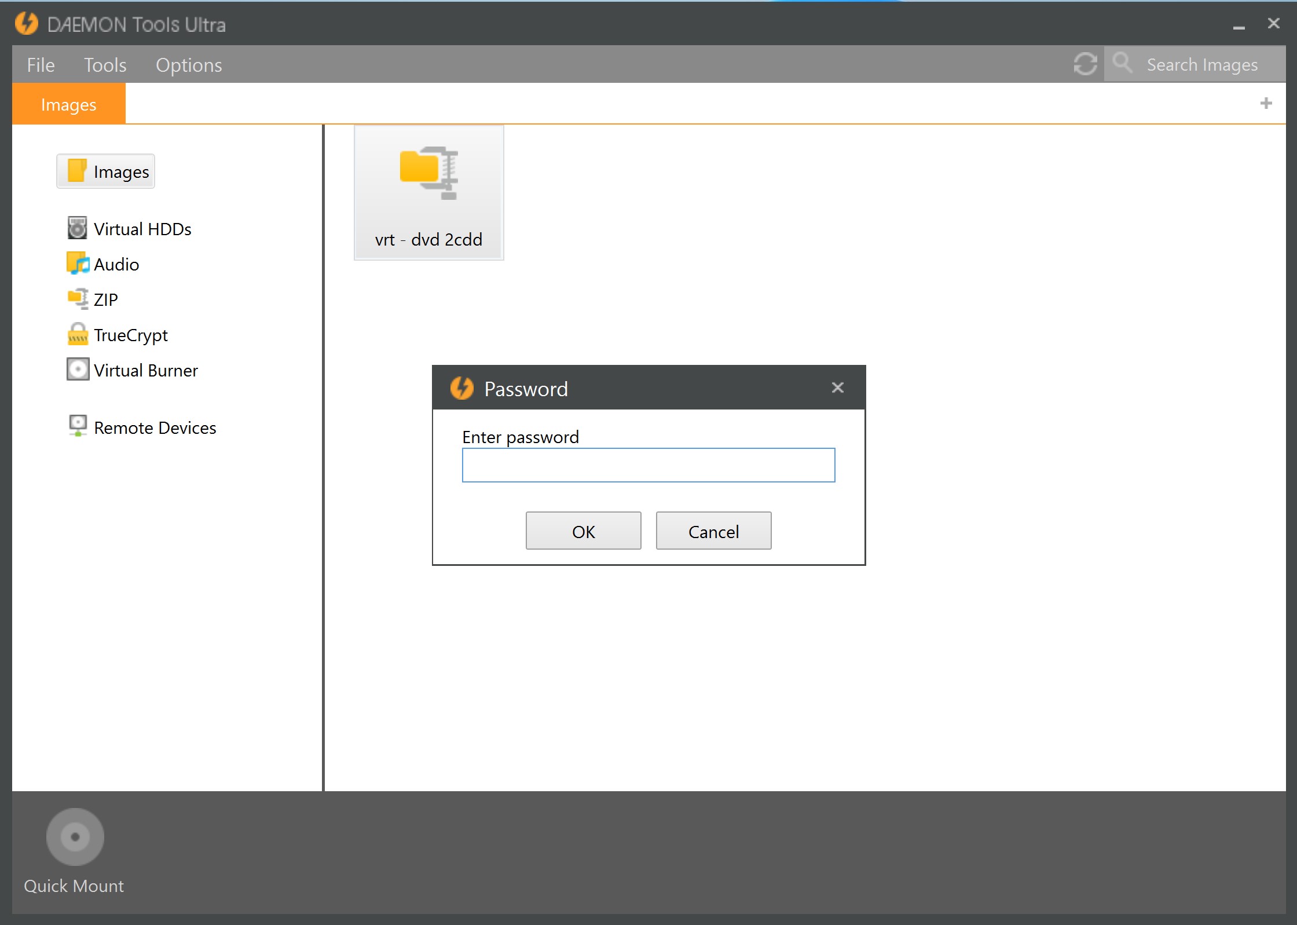Open Audio category
This screenshot has width=1297, height=925.
116,264
